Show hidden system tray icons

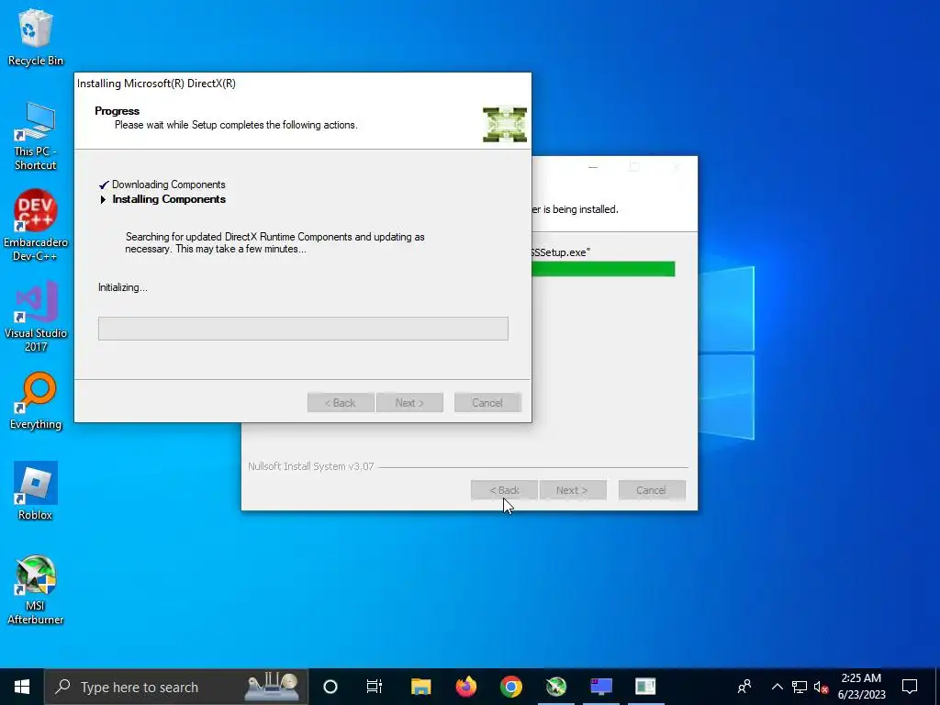pos(777,687)
